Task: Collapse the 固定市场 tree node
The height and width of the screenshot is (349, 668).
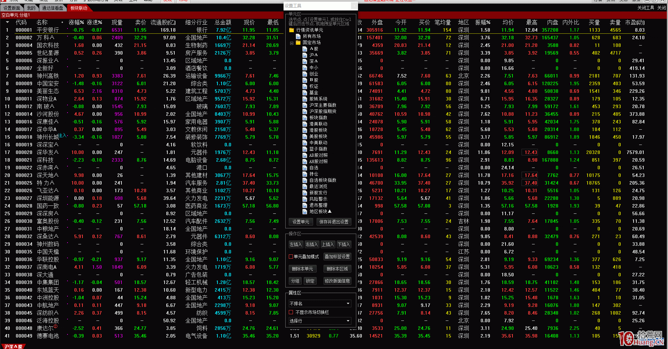Action: click(292, 43)
